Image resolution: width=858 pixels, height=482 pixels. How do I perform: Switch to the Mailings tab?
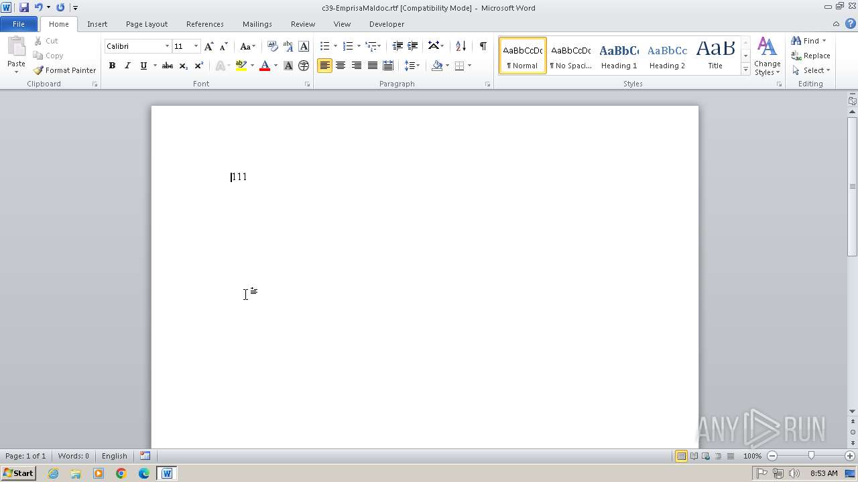[257, 24]
